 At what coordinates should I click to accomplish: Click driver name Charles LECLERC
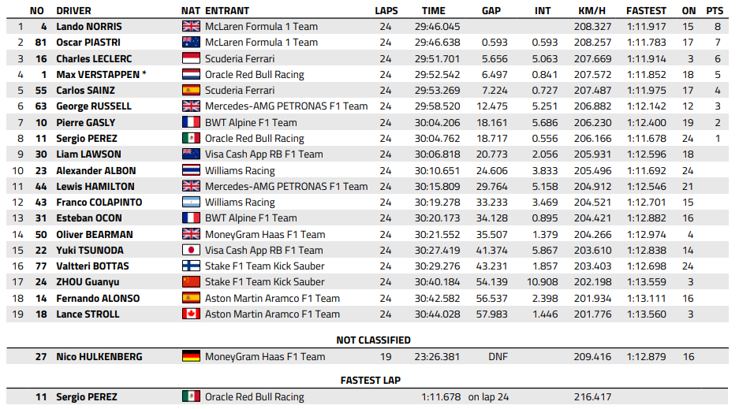tap(94, 59)
